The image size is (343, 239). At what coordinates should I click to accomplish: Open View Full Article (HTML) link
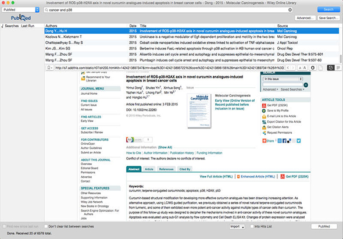(216, 177)
